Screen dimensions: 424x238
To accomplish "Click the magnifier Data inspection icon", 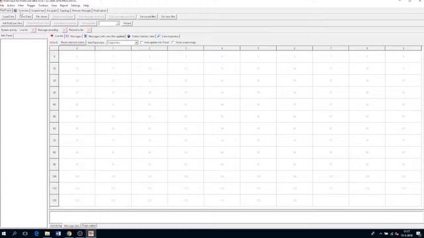I will (159, 36).
